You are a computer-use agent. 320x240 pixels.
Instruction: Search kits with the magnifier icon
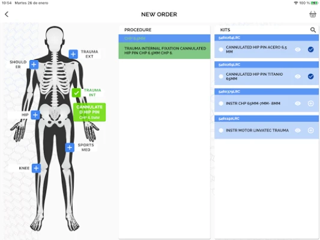tap(313, 30)
